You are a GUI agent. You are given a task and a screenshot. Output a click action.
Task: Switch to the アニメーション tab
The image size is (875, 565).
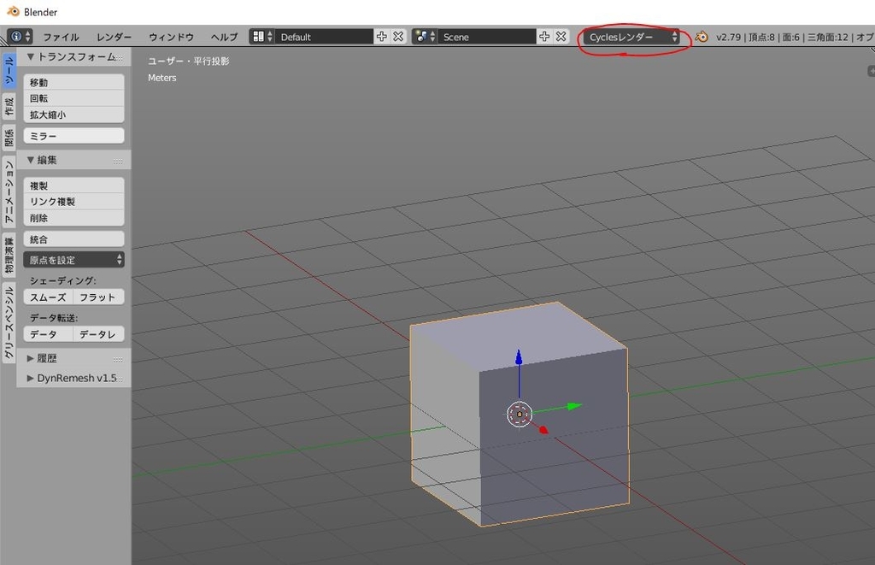[x=9, y=191]
